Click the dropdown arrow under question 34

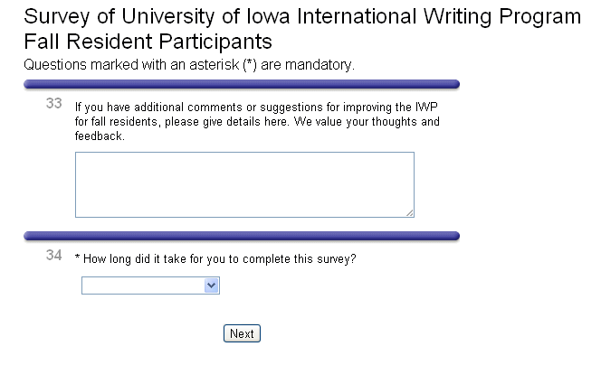(x=211, y=285)
